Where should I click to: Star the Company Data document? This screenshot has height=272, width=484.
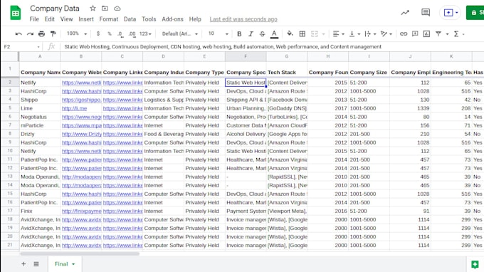pos(93,9)
